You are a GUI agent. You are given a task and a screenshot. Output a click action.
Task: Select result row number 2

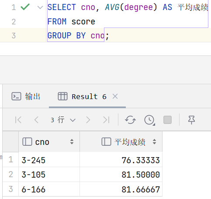coord(11,174)
